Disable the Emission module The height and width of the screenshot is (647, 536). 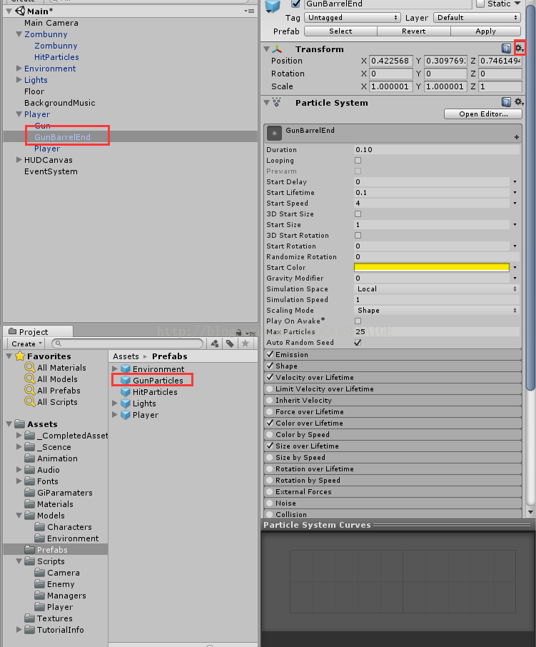[270, 354]
